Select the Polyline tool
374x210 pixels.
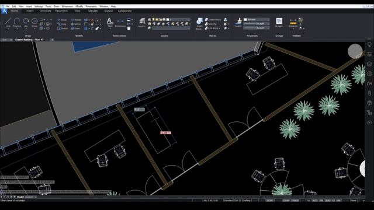[x=17, y=23]
